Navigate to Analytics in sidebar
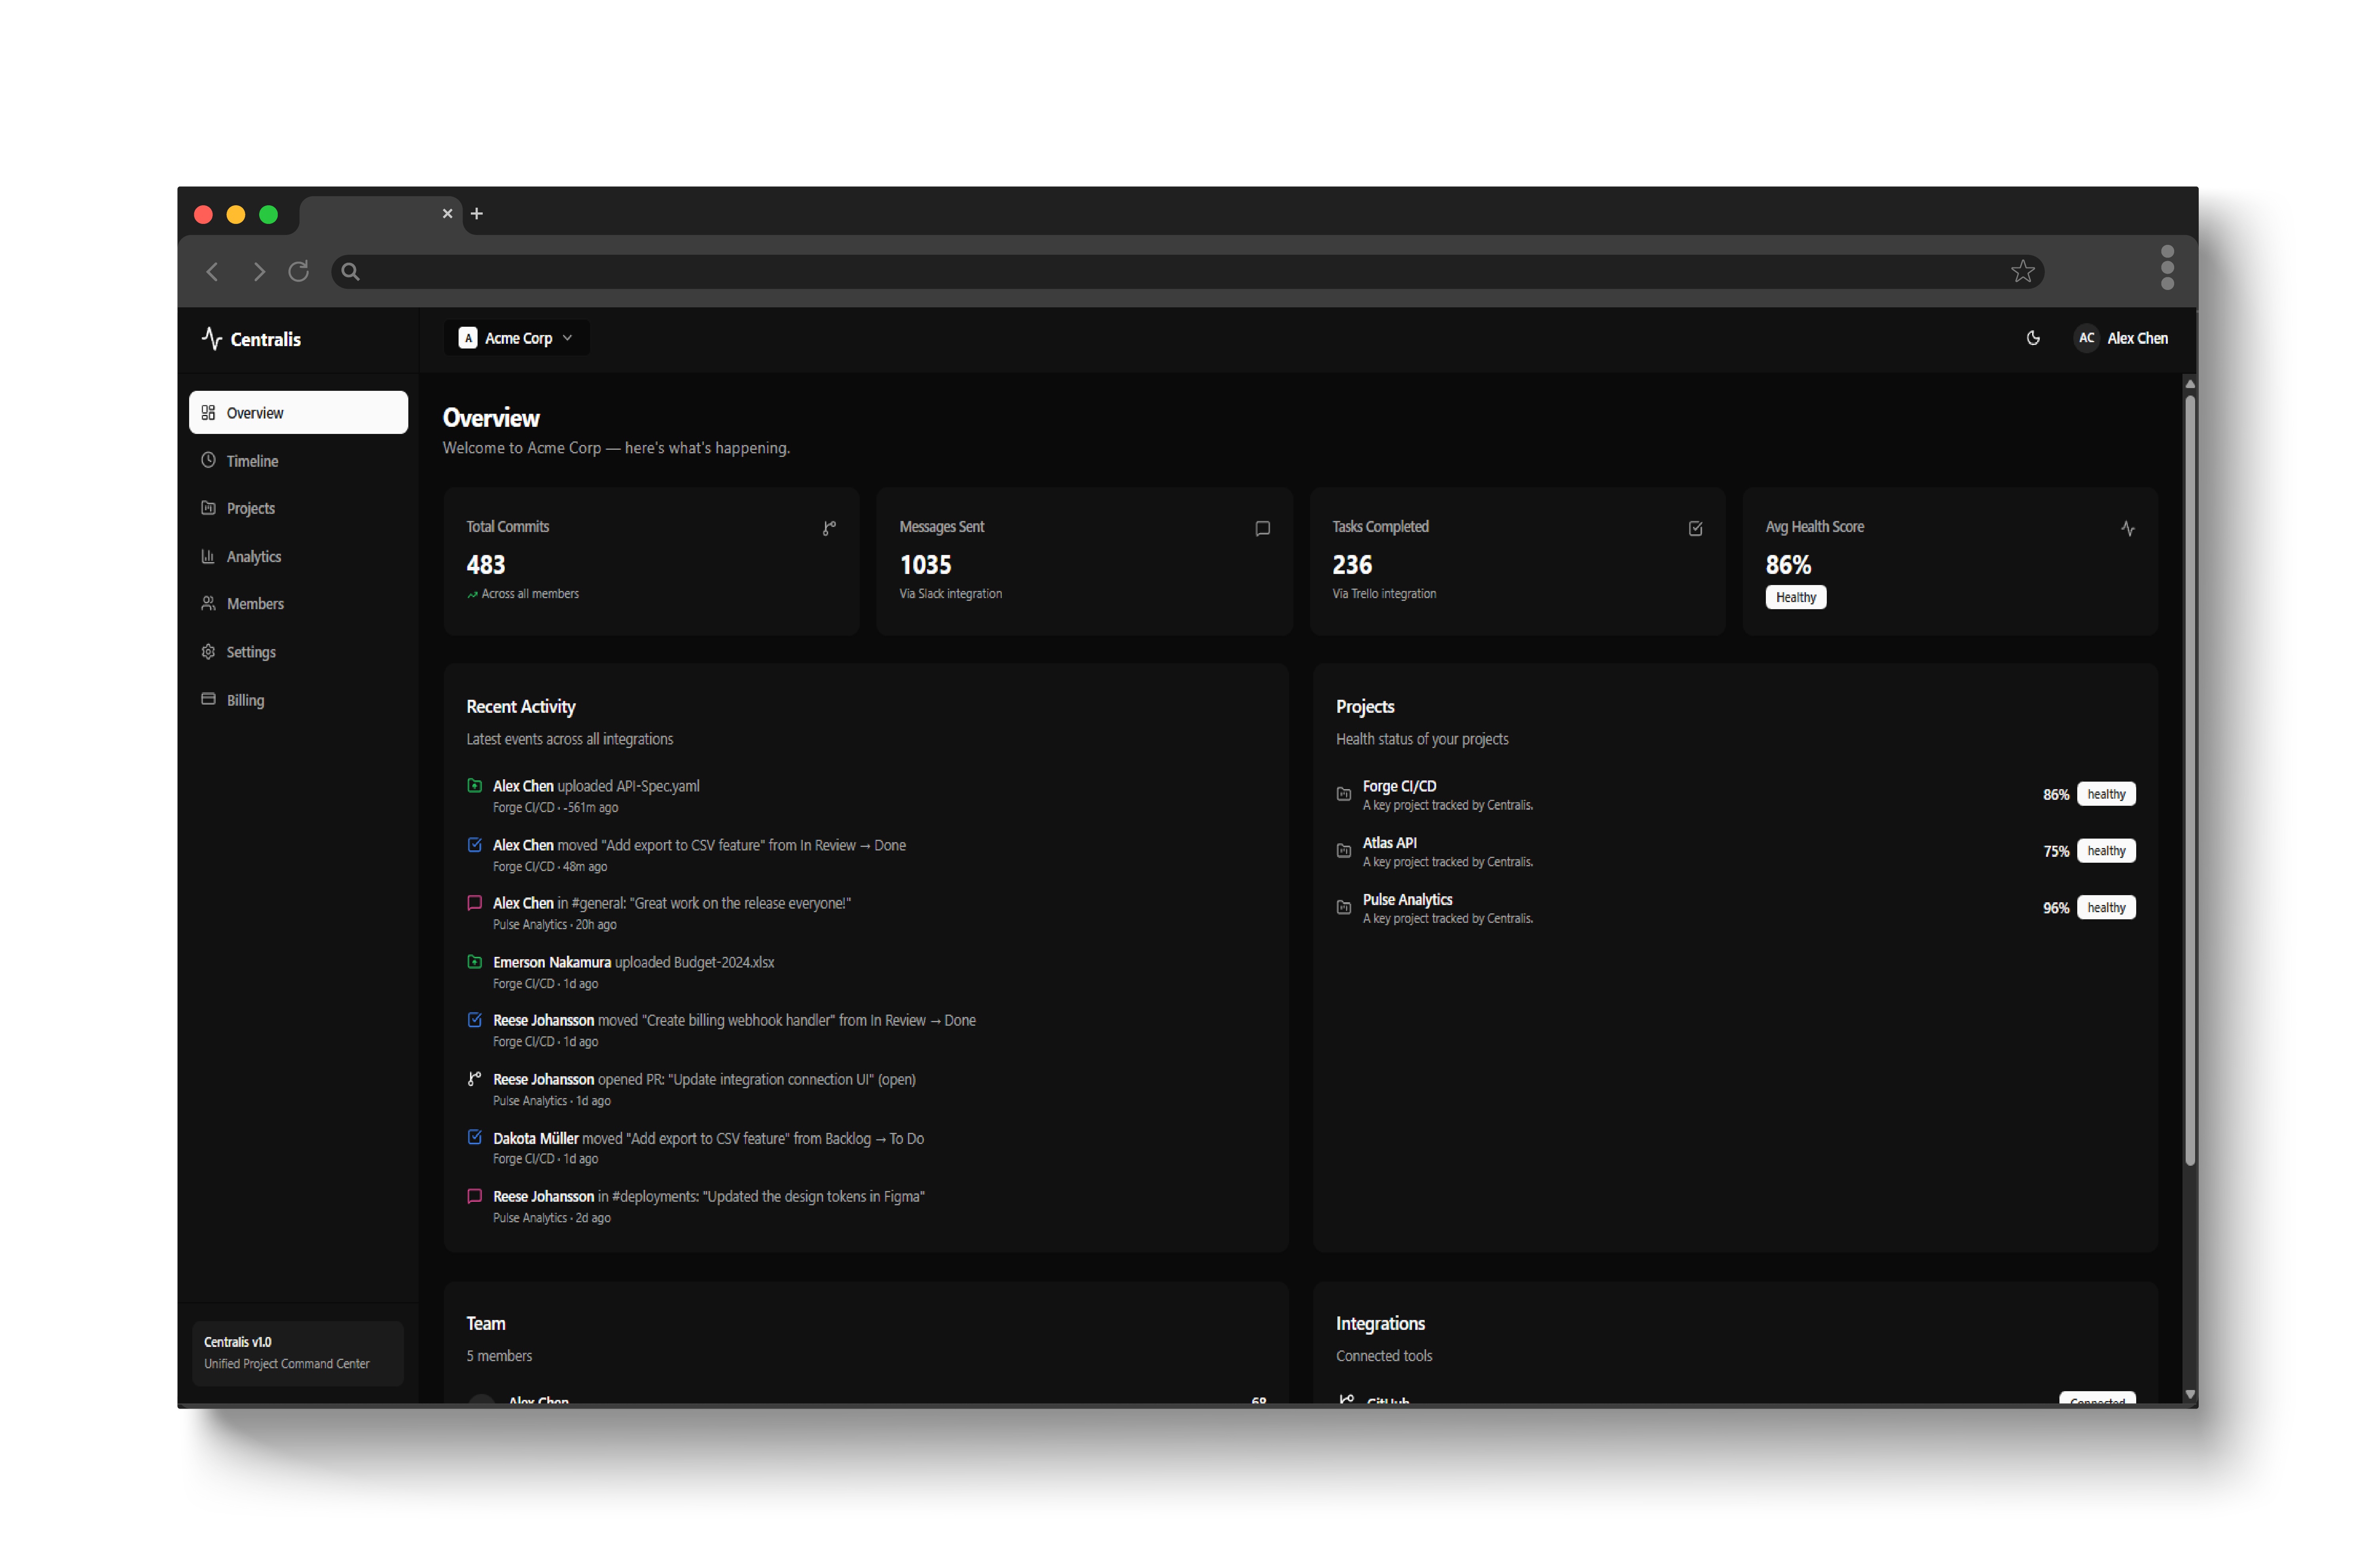2374x1568 pixels. point(298,556)
